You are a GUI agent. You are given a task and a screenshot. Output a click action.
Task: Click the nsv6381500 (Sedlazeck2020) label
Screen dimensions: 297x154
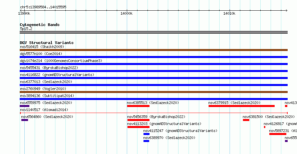click(x=269, y=117)
